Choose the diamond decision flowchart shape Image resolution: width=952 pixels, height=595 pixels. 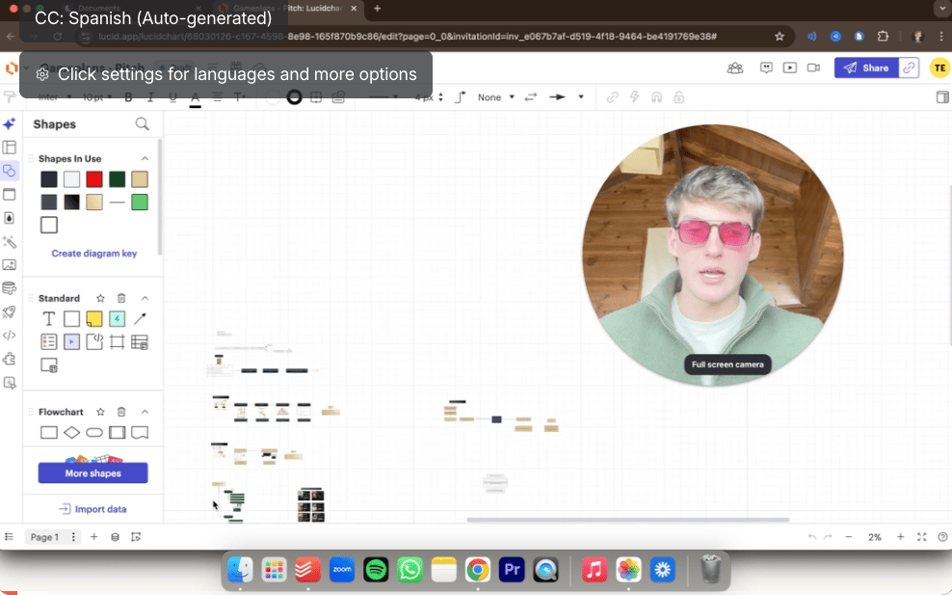pos(71,433)
